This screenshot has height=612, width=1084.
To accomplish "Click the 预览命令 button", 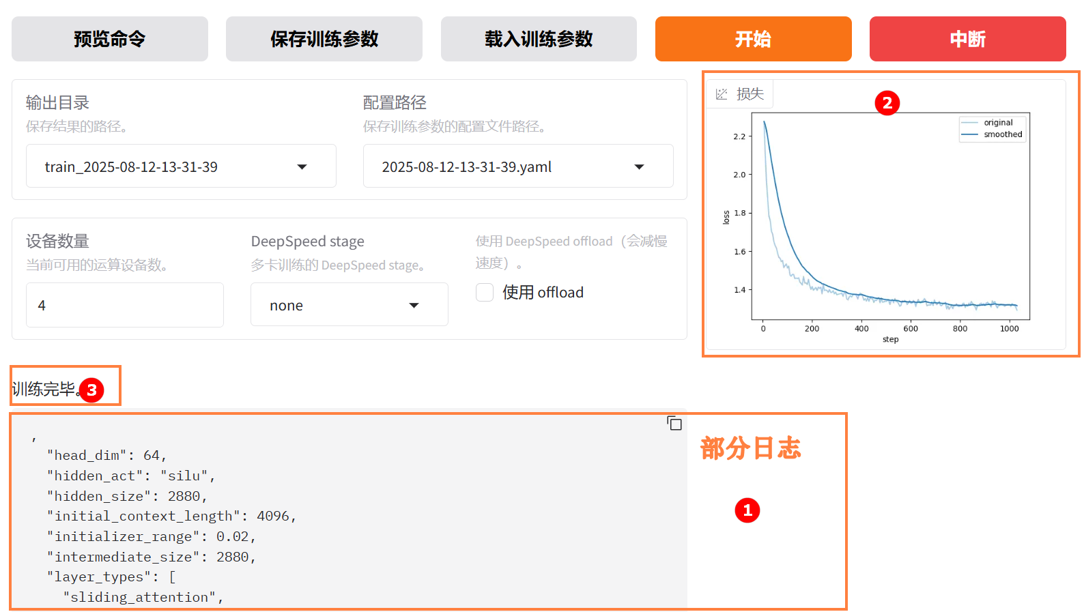I will (x=110, y=40).
